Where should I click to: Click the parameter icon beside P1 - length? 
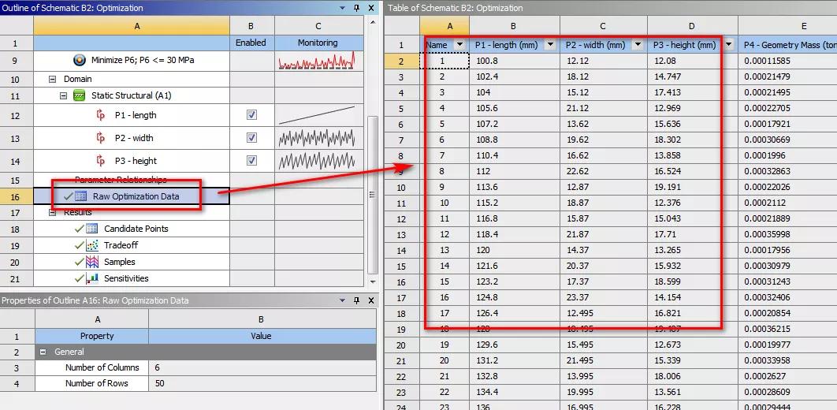pyautogui.click(x=101, y=115)
